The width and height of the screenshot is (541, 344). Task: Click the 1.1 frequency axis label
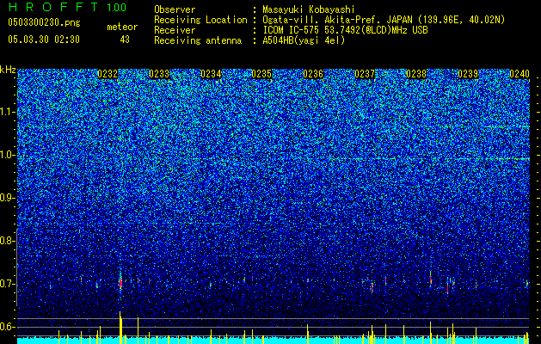[x=8, y=112]
